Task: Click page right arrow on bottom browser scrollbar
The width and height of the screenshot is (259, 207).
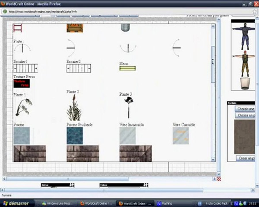Action: point(253,190)
